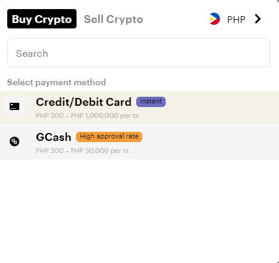
Task: Click the GCash title text
Action: (x=54, y=137)
